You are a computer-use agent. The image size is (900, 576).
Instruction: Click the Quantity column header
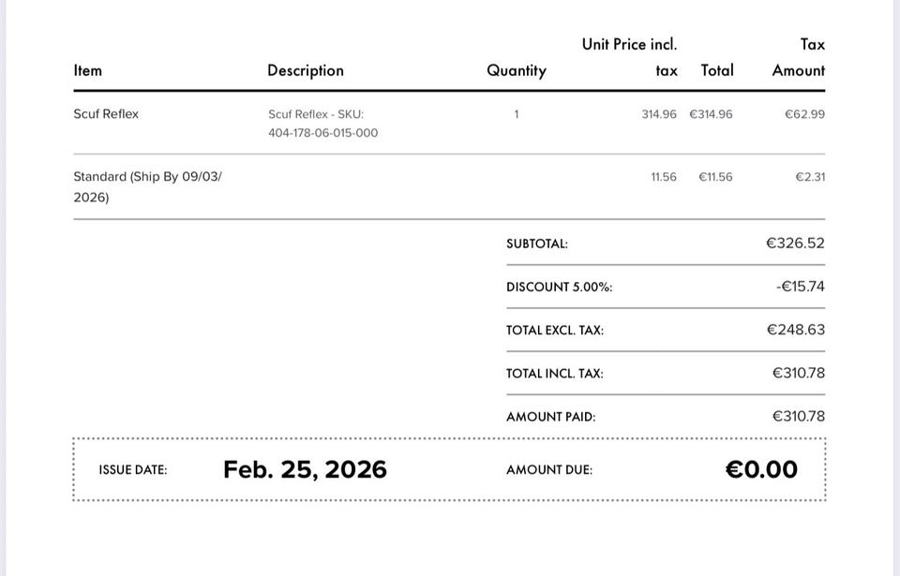(x=516, y=70)
